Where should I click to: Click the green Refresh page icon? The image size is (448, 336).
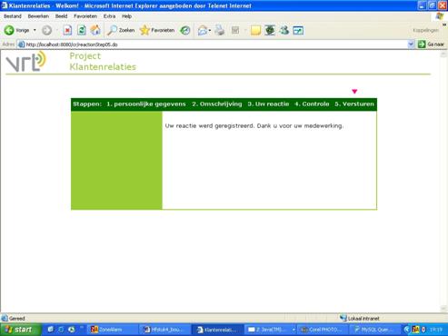(x=82, y=30)
